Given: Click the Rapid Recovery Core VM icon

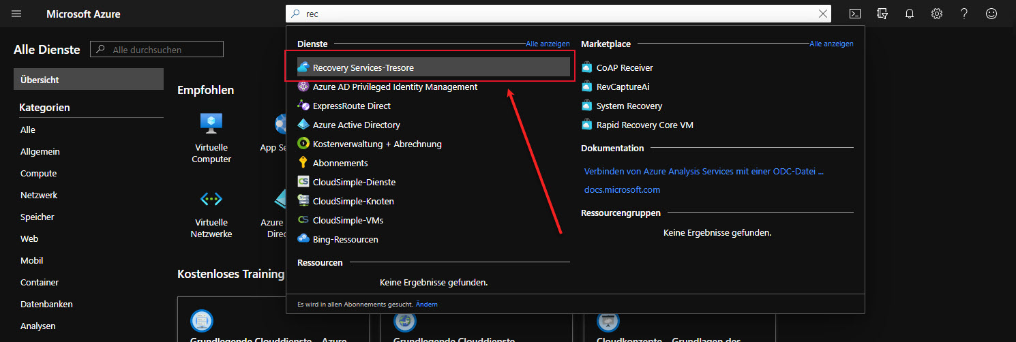Looking at the screenshot, I should point(586,125).
